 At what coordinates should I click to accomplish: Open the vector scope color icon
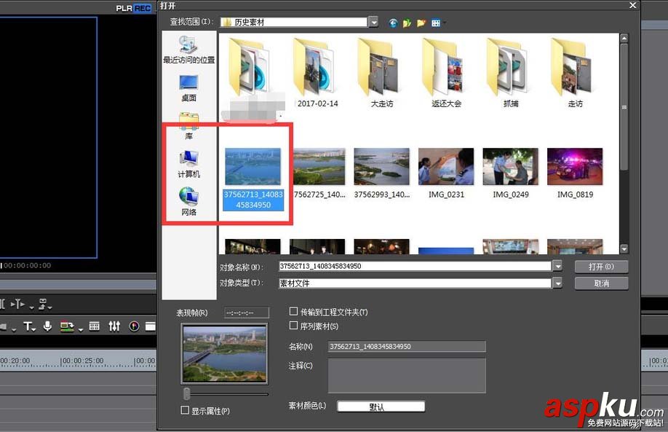point(135,326)
